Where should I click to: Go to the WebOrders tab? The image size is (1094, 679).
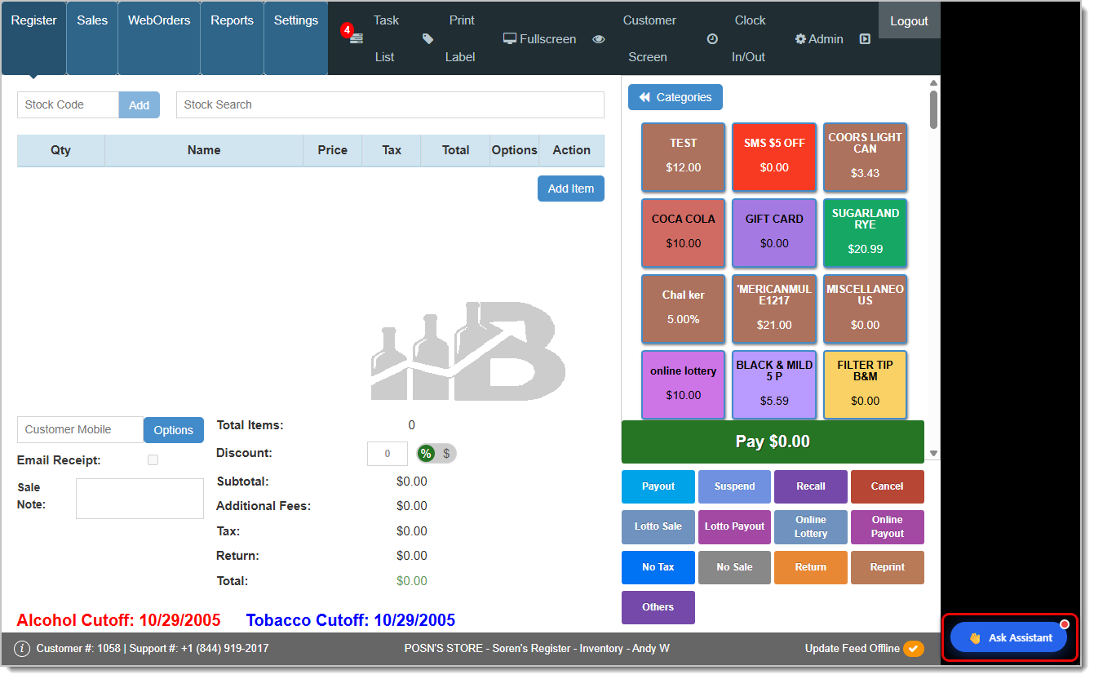coord(159,38)
